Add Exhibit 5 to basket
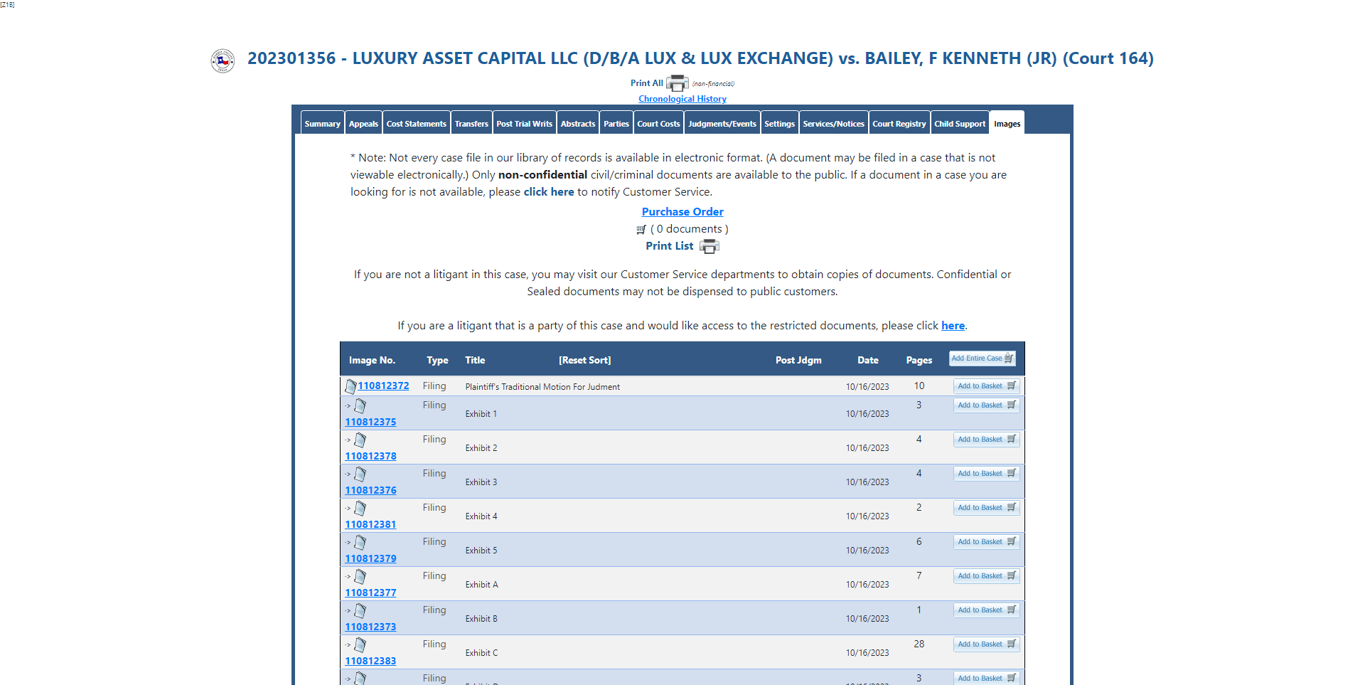 click(x=986, y=542)
